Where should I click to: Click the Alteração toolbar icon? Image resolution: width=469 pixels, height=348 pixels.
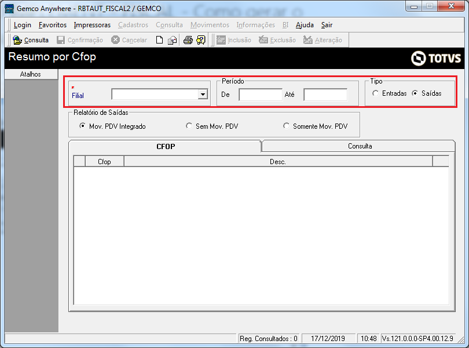(x=308, y=40)
